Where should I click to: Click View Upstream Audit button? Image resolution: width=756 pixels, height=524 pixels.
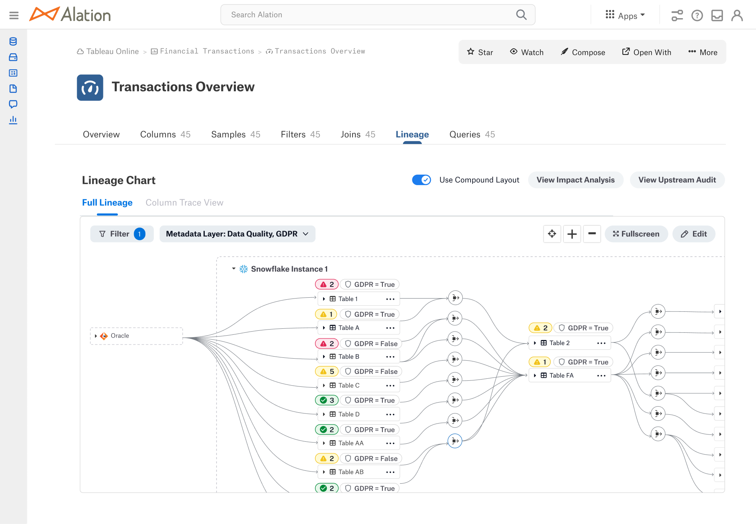677,180
